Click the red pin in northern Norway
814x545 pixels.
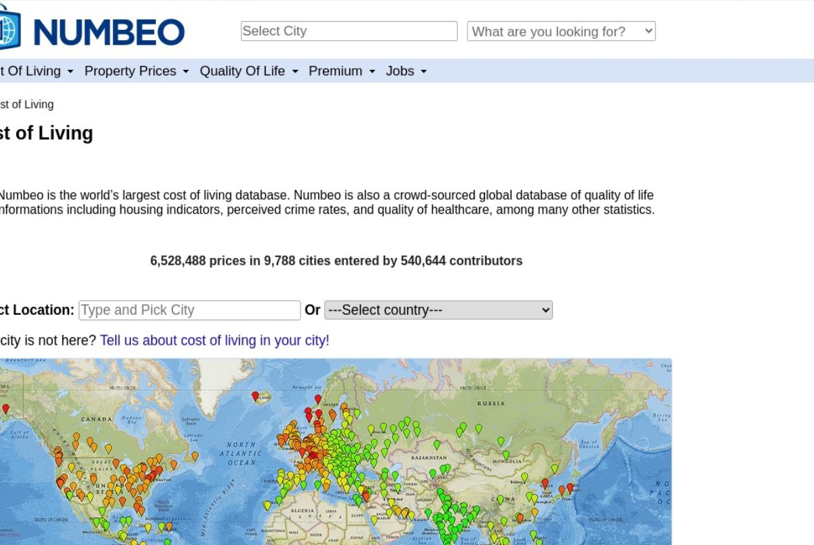(317, 399)
